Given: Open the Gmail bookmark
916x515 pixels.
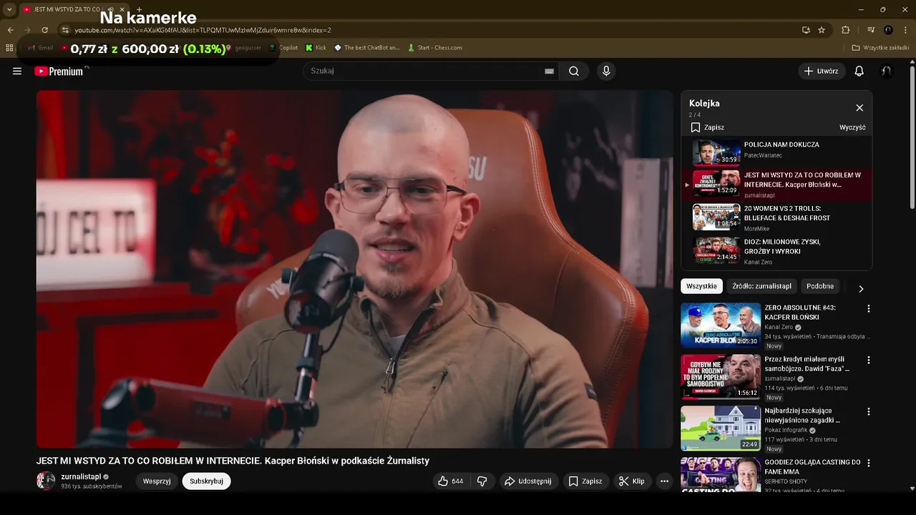Looking at the screenshot, I should (x=40, y=48).
